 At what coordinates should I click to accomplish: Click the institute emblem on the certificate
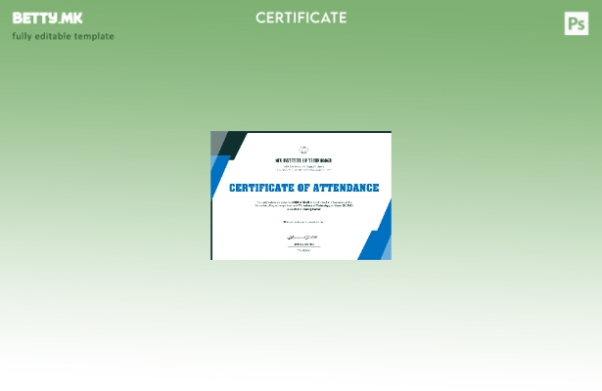pyautogui.click(x=303, y=150)
